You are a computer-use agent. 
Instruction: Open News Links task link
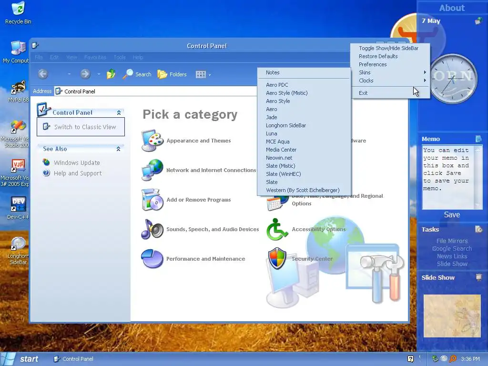click(452, 256)
